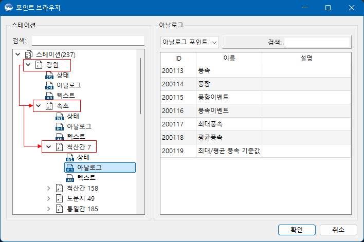Click the 취소 button

[338, 230]
